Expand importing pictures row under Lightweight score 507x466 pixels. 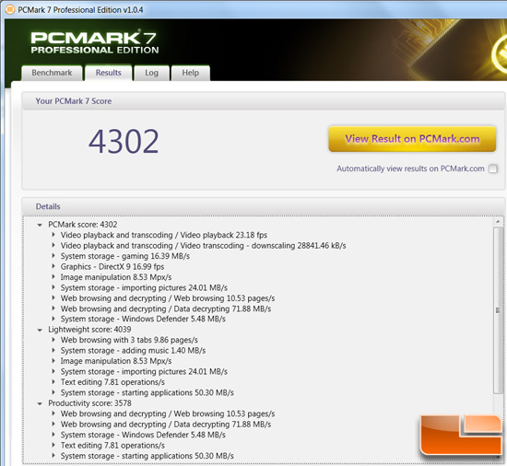coord(53,371)
